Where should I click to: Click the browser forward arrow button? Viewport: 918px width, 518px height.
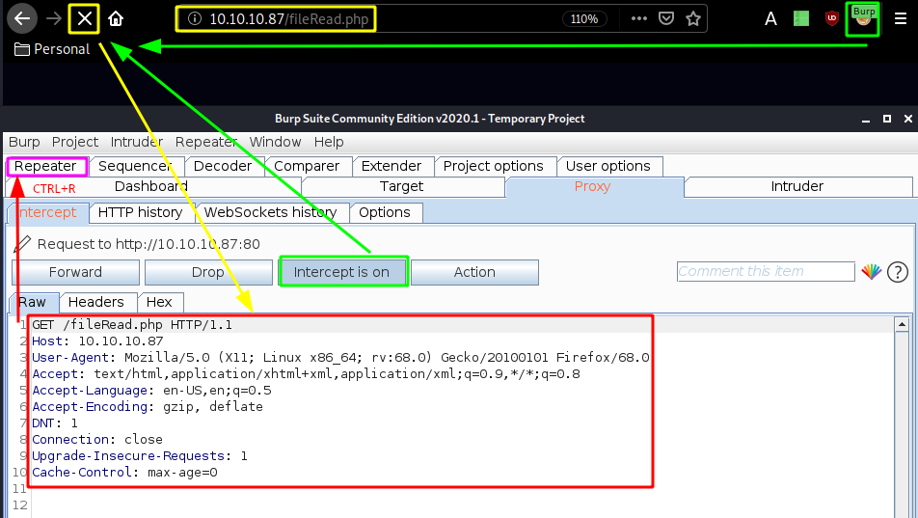click(x=54, y=18)
